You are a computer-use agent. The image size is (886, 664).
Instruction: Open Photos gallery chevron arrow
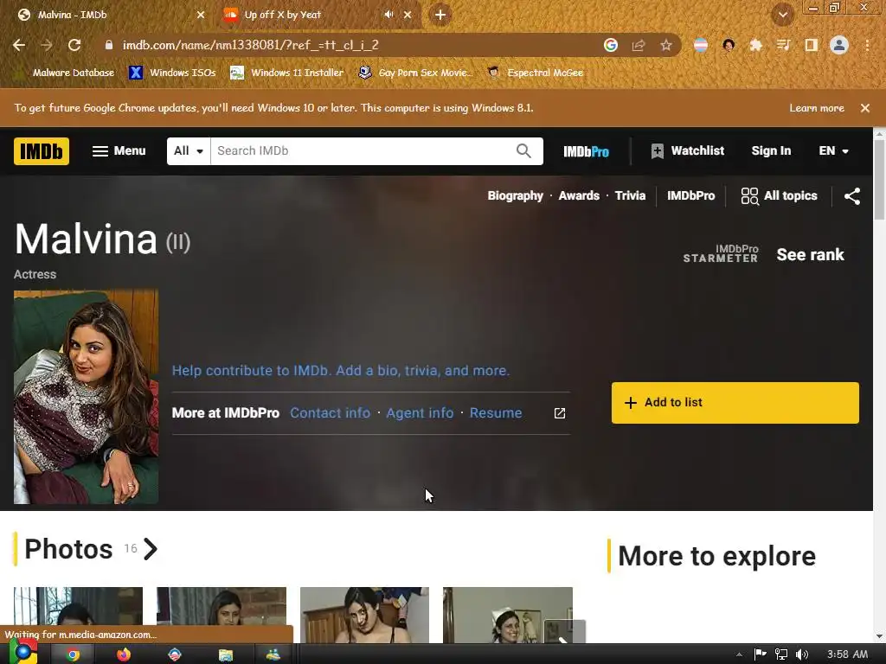tap(151, 549)
